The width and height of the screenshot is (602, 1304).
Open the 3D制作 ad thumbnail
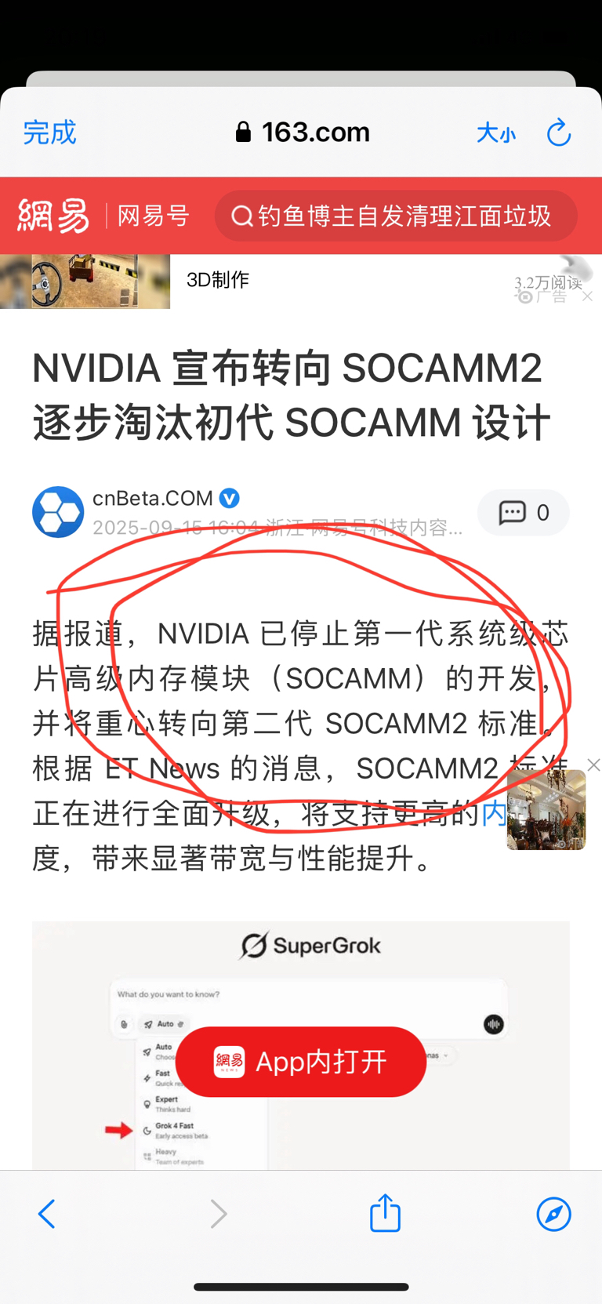pos(85,282)
